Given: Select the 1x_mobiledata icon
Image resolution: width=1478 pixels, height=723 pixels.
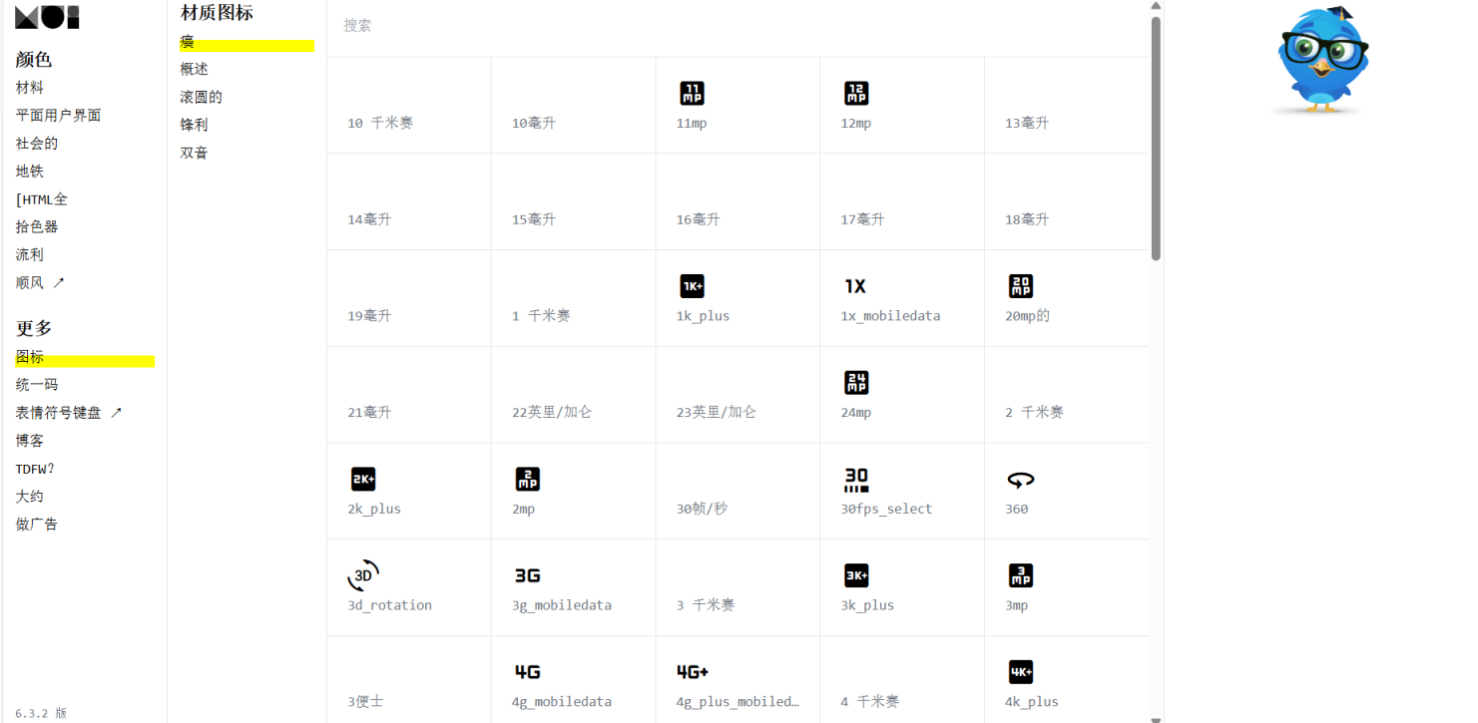Looking at the screenshot, I should [x=855, y=286].
